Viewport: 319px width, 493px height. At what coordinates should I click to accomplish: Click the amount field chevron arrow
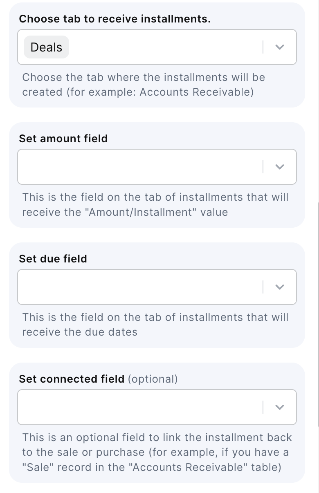pos(279,167)
